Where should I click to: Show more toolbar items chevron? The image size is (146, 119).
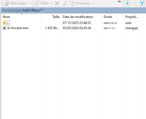120,1
